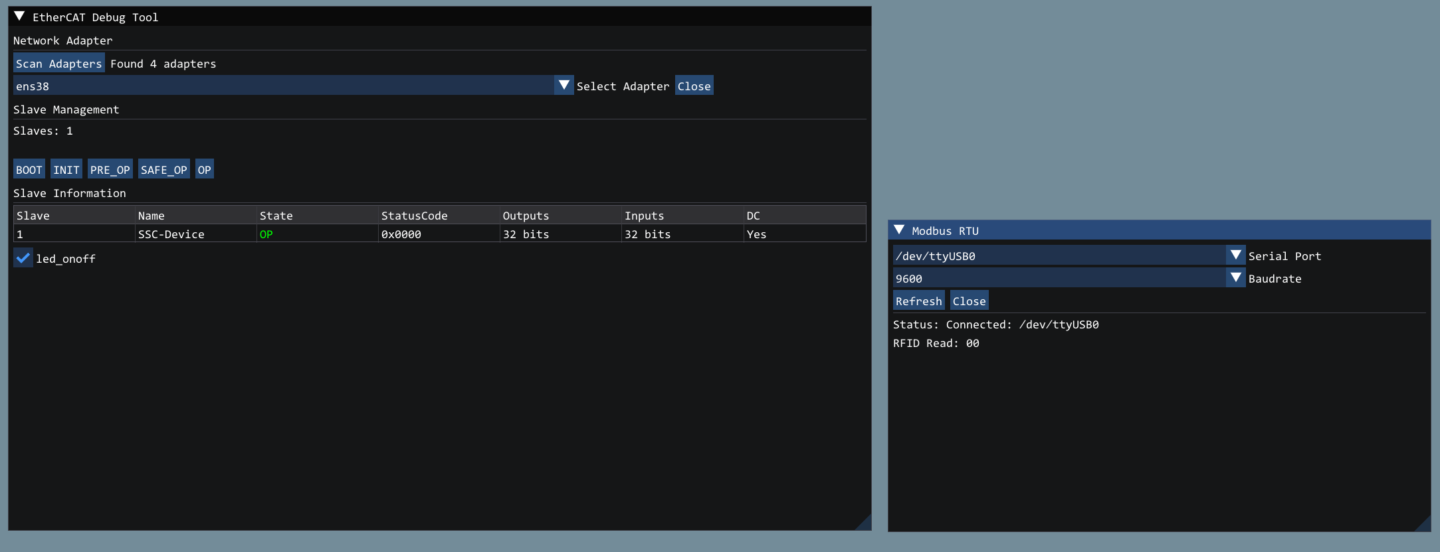Click the StatusCode column header
This screenshot has height=552, width=1440.
[x=439, y=215]
